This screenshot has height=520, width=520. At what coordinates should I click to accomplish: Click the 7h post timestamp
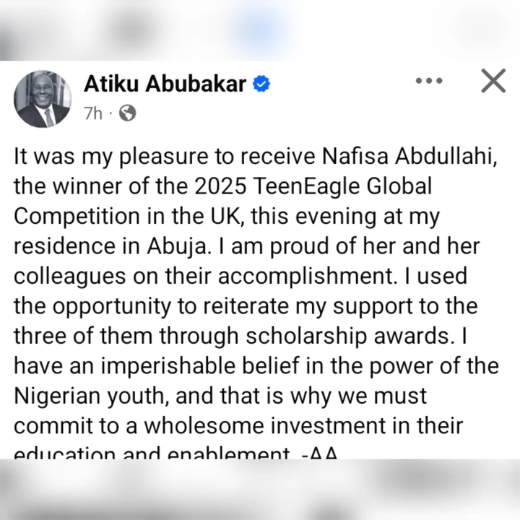[93, 113]
